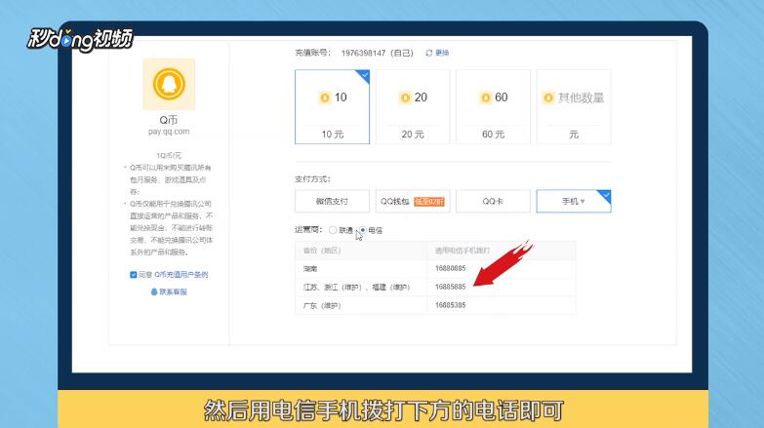Choose QQ卡 payment method

click(493, 201)
